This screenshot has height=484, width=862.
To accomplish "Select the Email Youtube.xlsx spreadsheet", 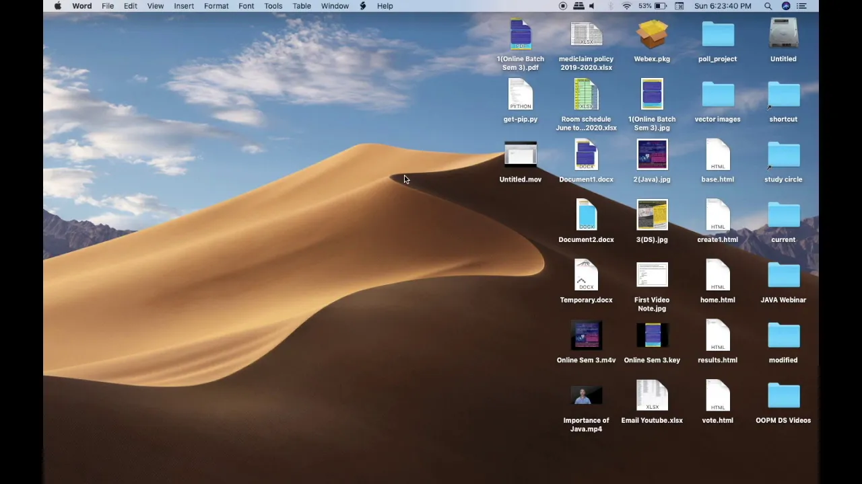I will (x=652, y=396).
